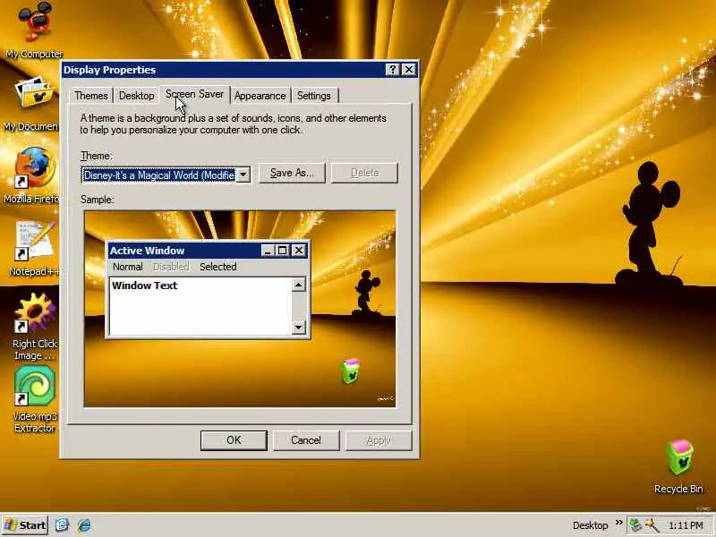The image size is (716, 537).
Task: Open the Theme dropdown list
Action: point(243,175)
